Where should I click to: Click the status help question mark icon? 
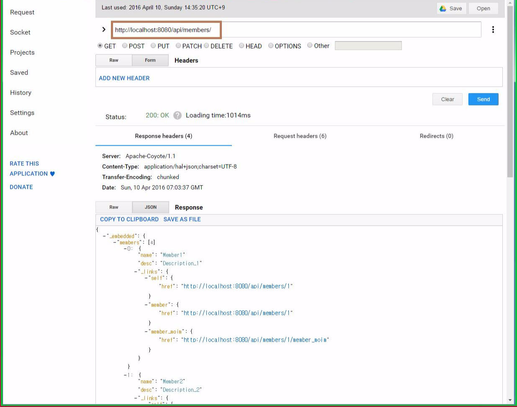pos(177,116)
